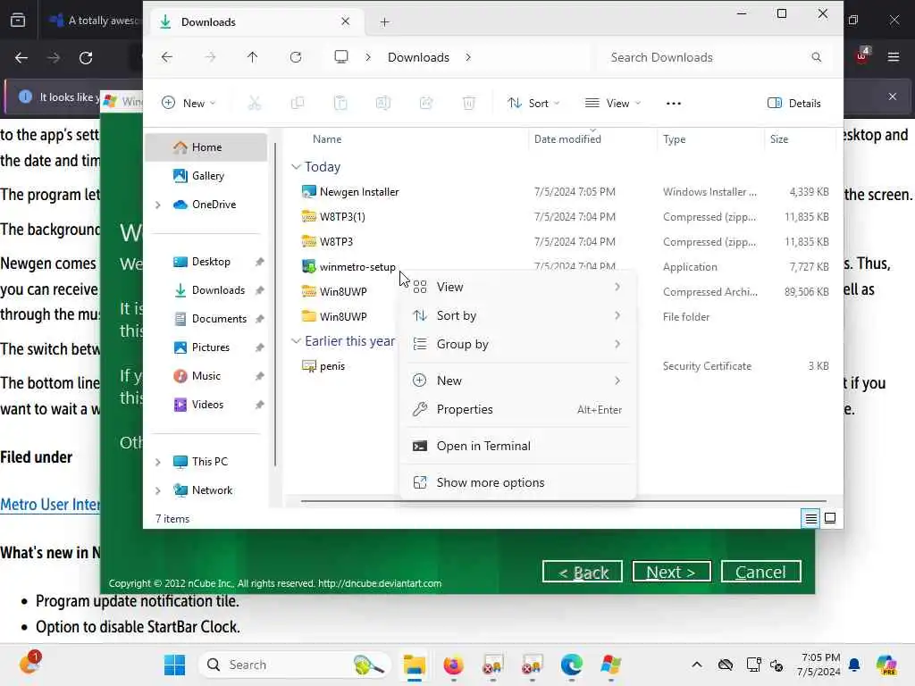
Task: Unpin Music from Quick access
Action: (260, 376)
